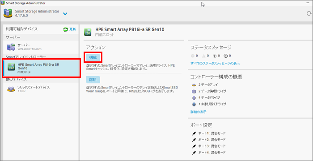Click the 診断 diagnose button
The width and height of the screenshot is (313, 161).
point(93,80)
